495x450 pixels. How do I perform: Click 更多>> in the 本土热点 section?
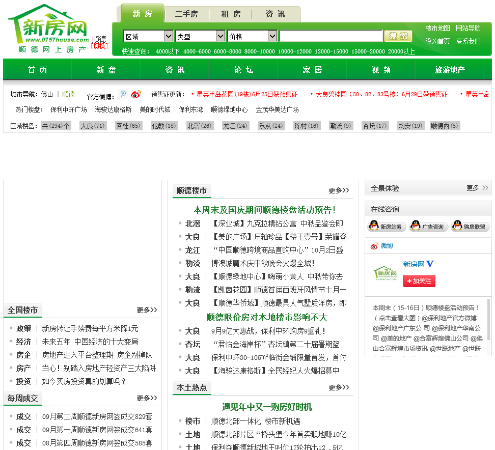pyautogui.click(x=339, y=387)
